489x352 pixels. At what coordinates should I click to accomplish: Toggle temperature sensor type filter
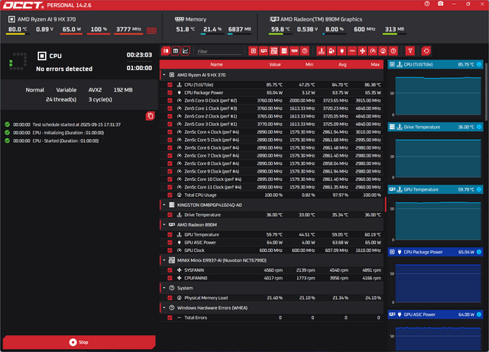(321, 51)
